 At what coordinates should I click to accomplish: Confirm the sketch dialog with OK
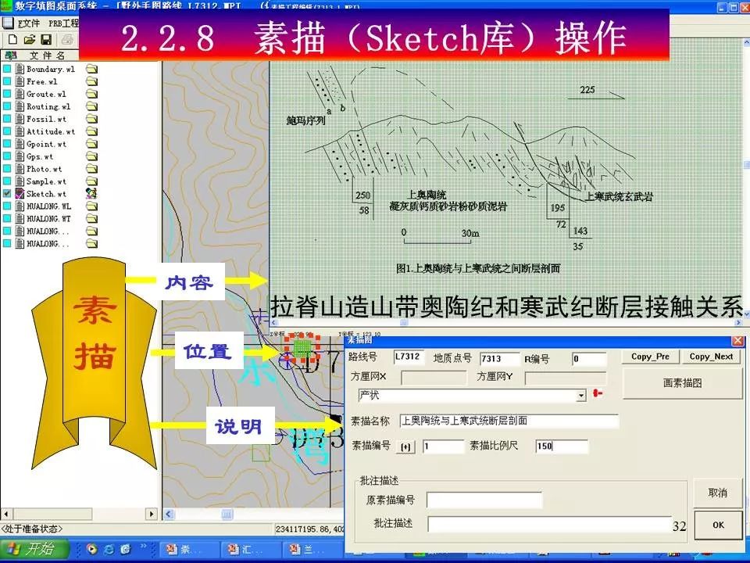717,525
